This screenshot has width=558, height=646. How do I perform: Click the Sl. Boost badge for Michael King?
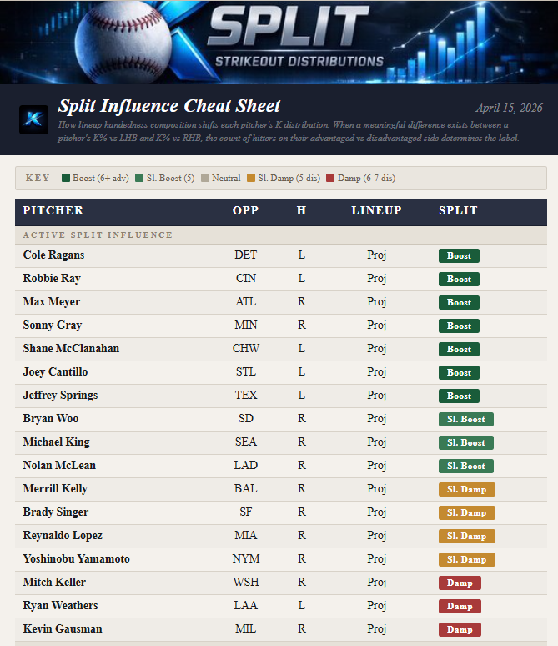466,443
